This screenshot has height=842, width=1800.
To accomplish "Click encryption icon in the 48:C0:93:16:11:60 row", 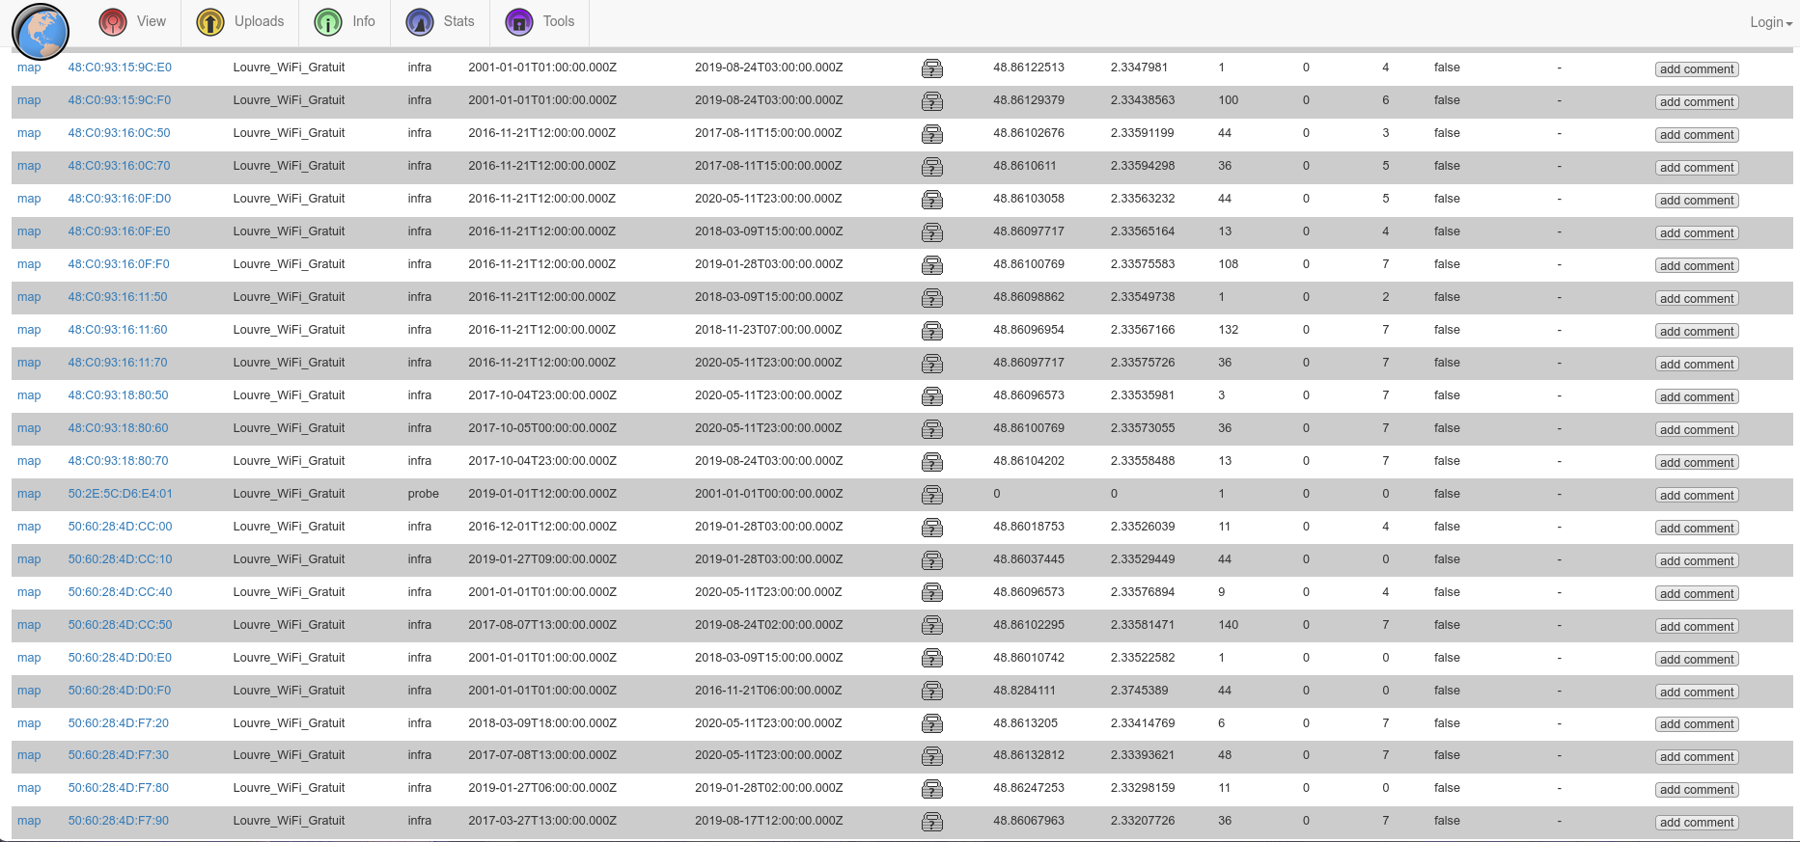I will [931, 331].
